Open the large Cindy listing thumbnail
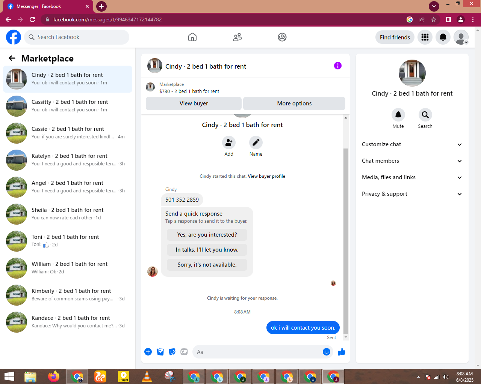Viewport: 481px width, 384px height. coord(412,73)
